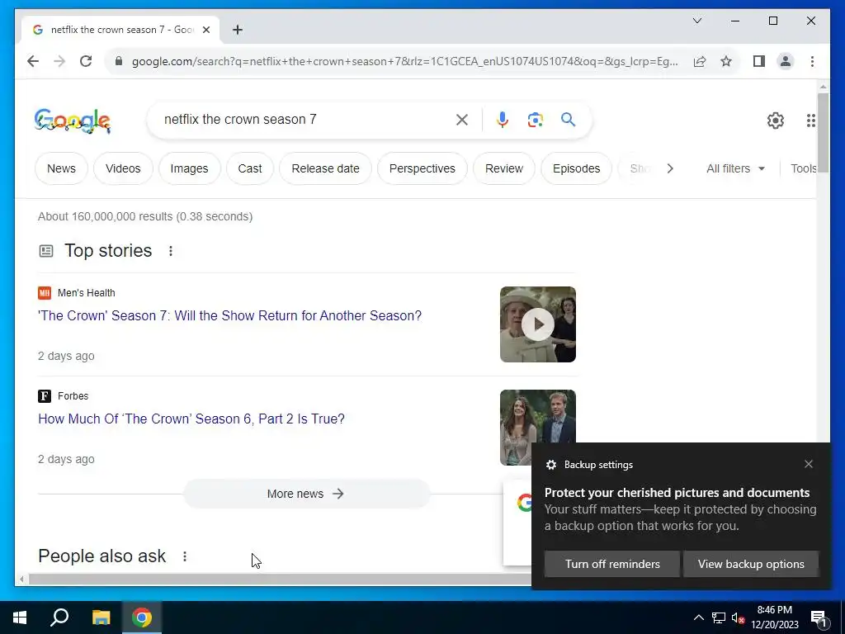Open the Men's Health Crown Season 7 article

click(x=229, y=316)
